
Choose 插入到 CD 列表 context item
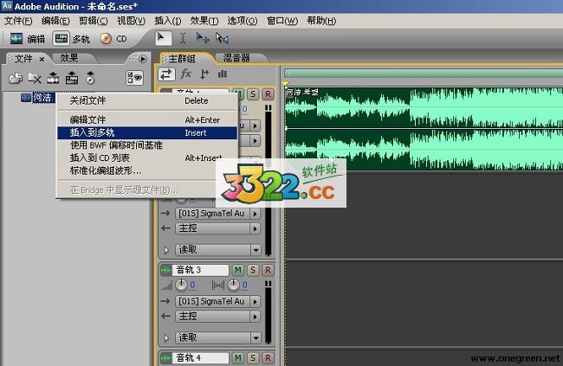pyautogui.click(x=147, y=157)
